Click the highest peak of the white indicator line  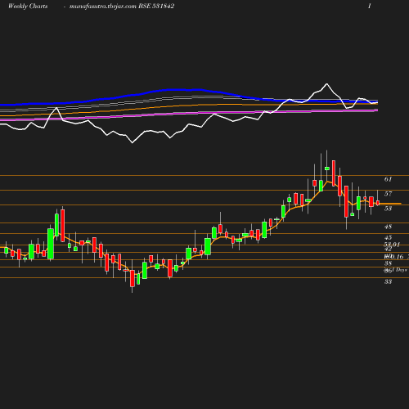point(326,84)
